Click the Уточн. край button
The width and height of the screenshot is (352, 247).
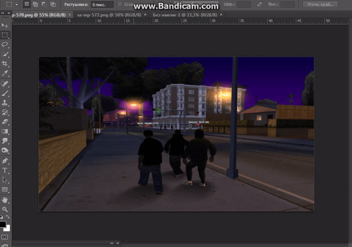[320, 5]
